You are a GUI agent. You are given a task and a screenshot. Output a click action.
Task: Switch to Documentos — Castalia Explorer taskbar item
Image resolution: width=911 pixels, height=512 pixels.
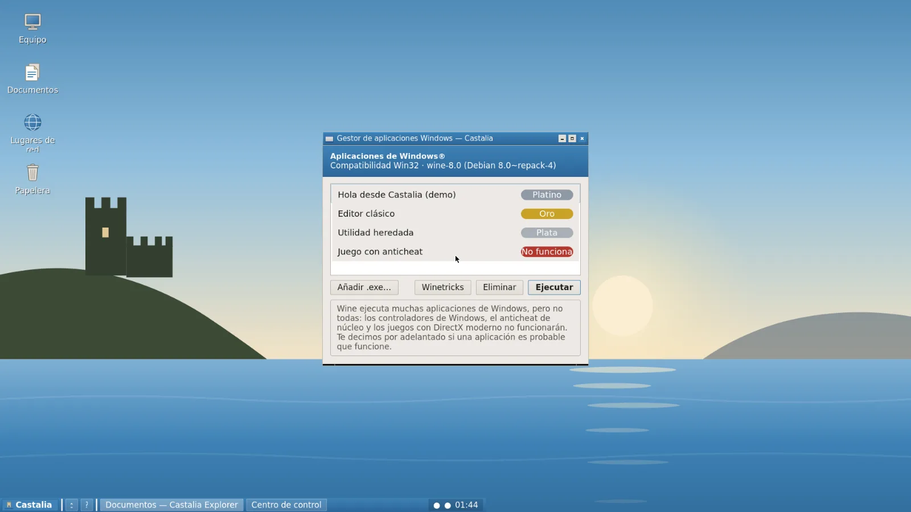[x=171, y=505]
